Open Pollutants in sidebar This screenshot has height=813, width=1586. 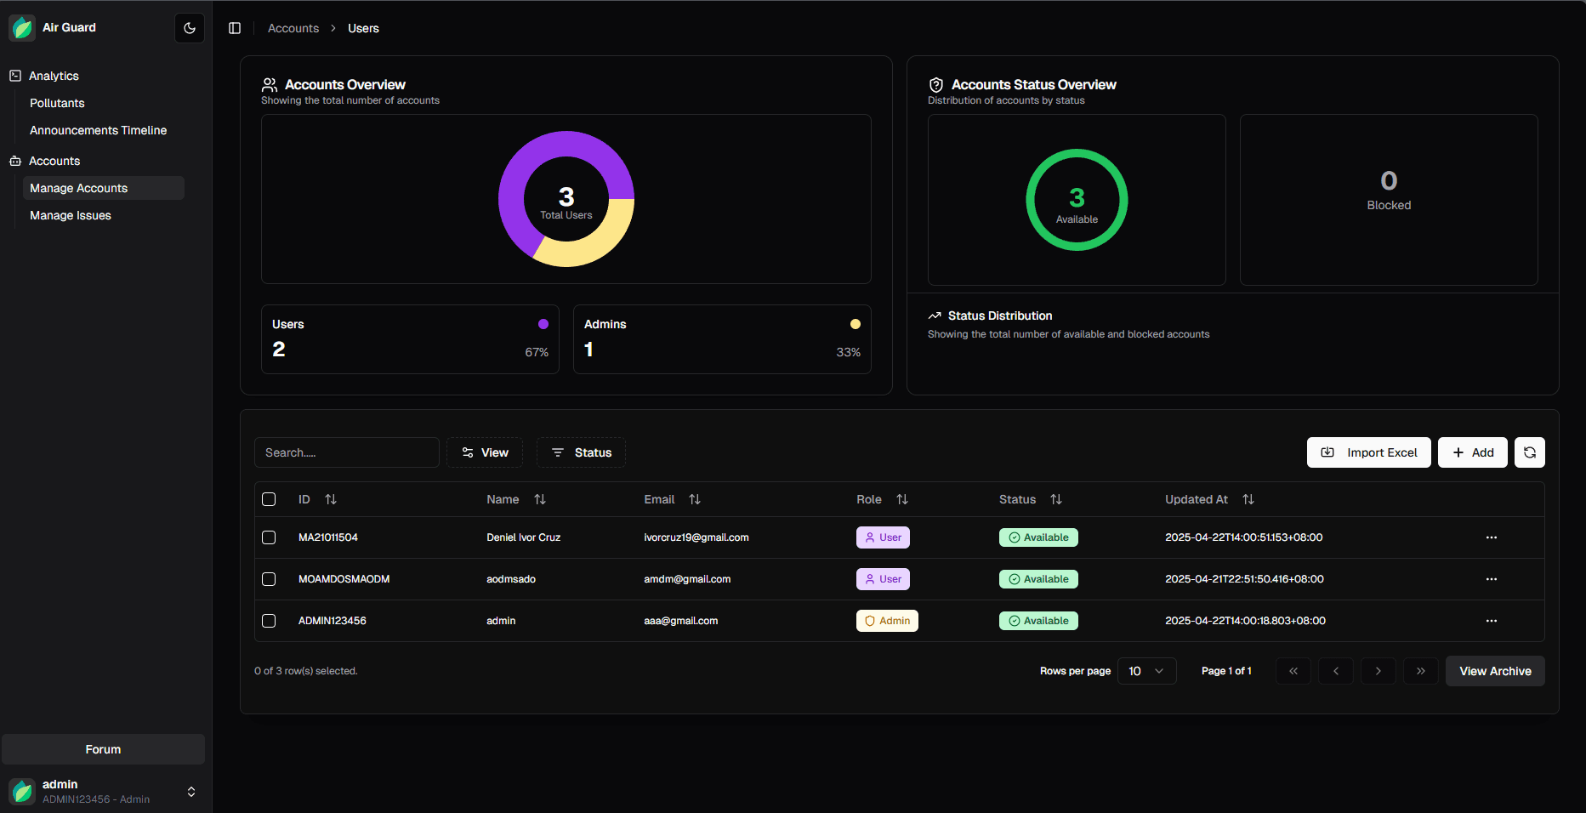[x=57, y=103]
